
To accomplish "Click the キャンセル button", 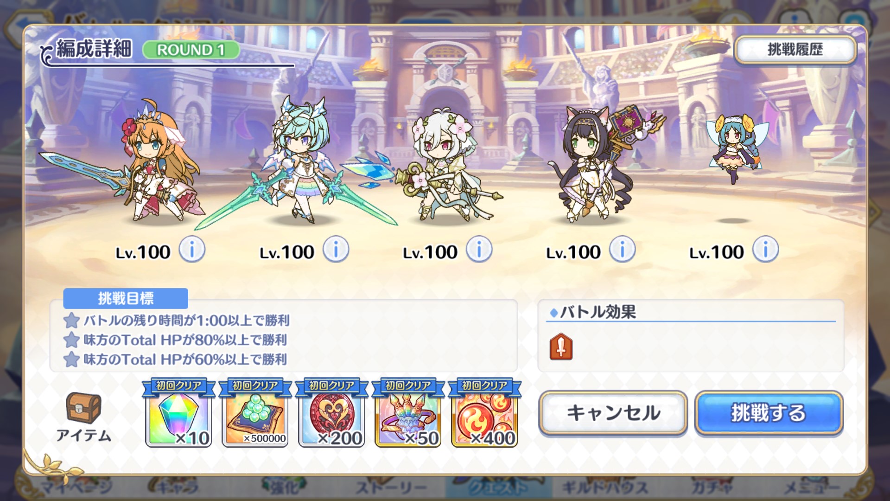I will point(613,413).
